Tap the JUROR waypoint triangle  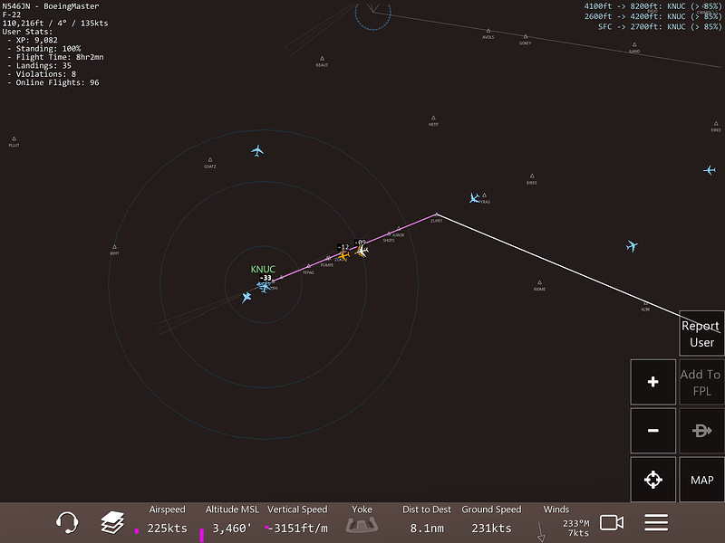(x=399, y=229)
